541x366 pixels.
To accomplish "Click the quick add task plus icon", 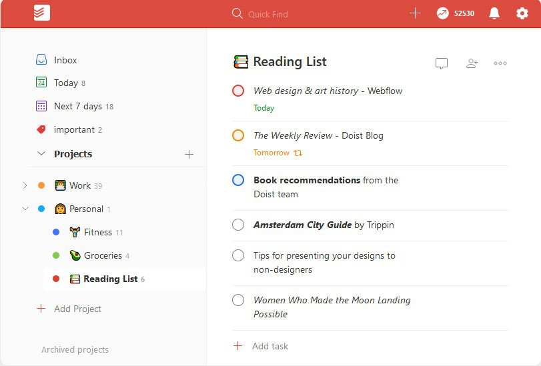I will click(x=415, y=13).
